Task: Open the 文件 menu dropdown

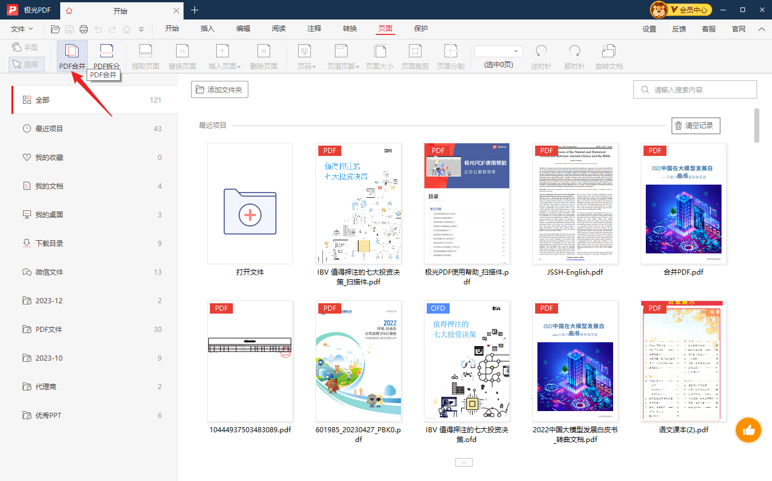Action: click(22, 29)
